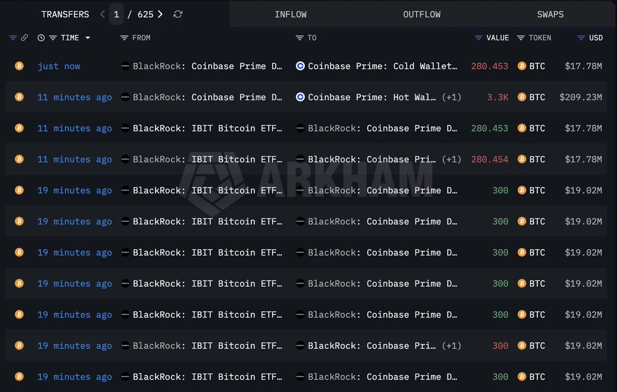Click Bitcoin coin icon left of 280.454 row
This screenshot has height=392, width=617.
[19, 159]
